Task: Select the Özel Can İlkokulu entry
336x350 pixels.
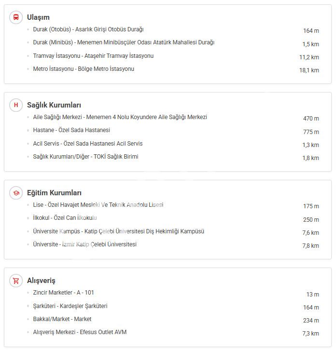Action: click(65, 218)
